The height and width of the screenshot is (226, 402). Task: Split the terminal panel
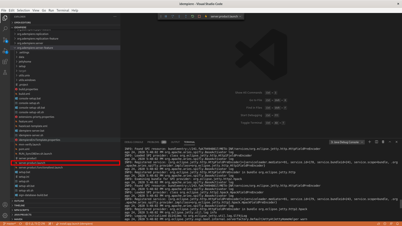pos(377,142)
